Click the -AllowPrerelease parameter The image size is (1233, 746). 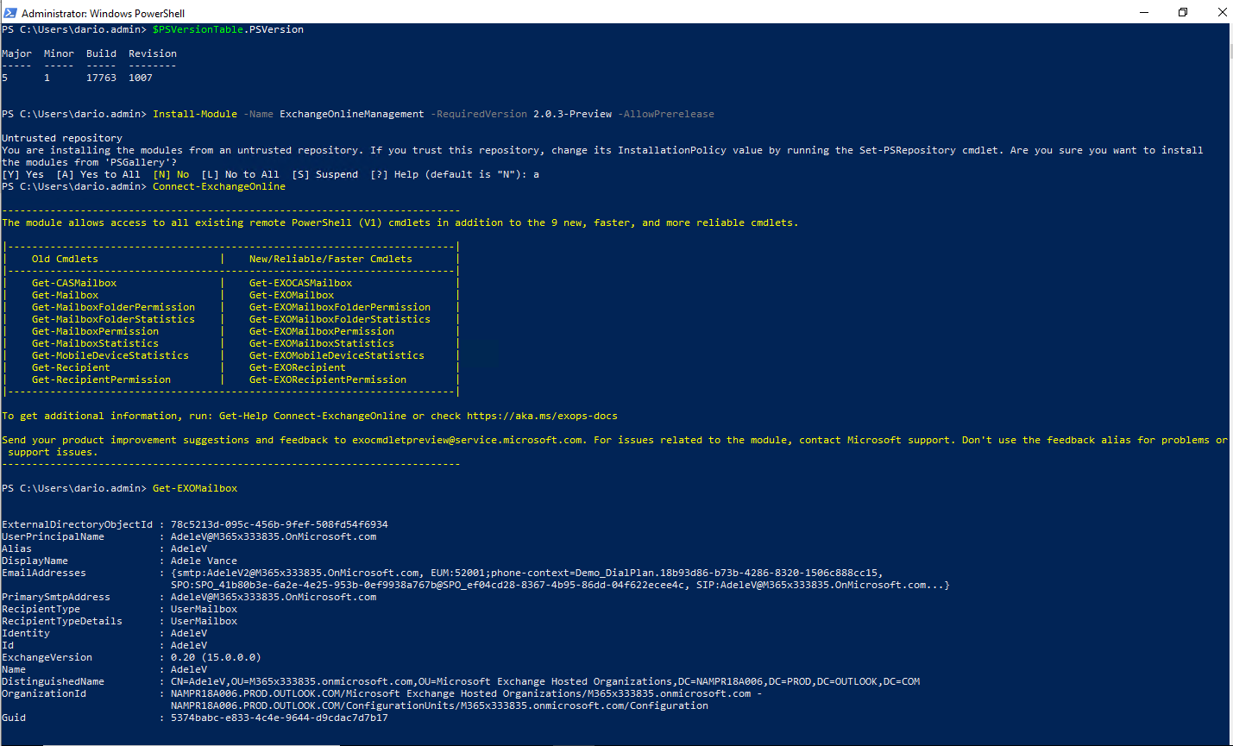click(666, 114)
